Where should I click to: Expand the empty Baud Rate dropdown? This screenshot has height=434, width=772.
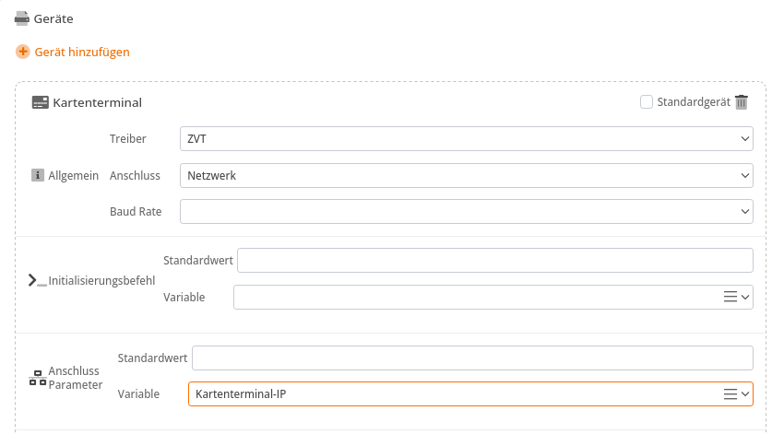coord(467,212)
